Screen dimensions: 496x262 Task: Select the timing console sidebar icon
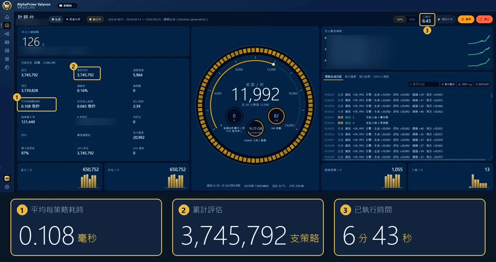[x=7, y=26]
